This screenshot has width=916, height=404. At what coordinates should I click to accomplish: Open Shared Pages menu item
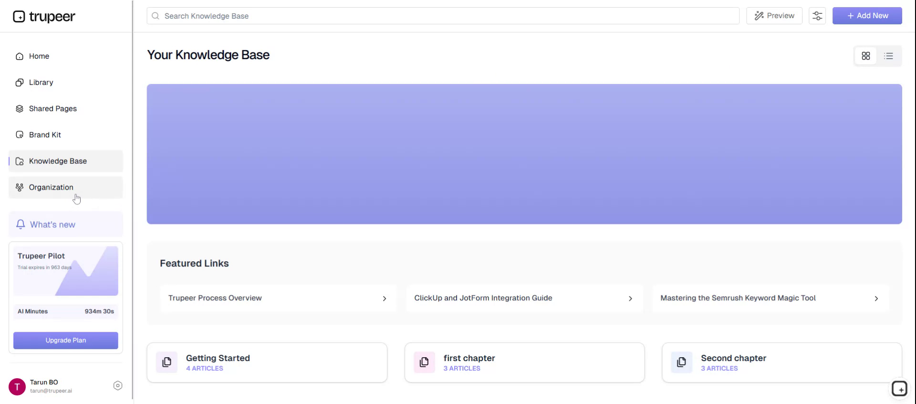[x=66, y=109]
